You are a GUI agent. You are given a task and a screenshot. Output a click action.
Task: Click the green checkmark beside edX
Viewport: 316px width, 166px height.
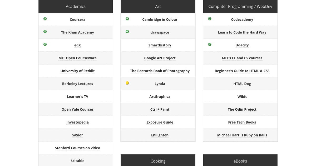pyautogui.click(x=45, y=45)
